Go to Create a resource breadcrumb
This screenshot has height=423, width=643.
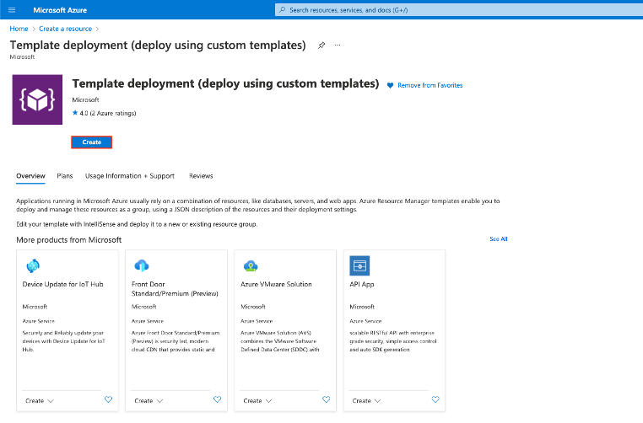click(x=65, y=29)
